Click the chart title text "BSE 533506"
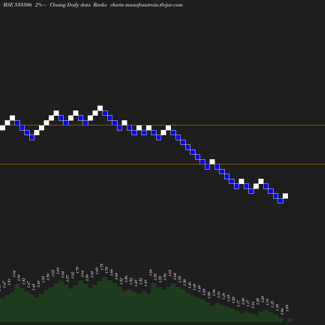Image resolution: width=325 pixels, height=325 pixels. [x=18, y=5]
